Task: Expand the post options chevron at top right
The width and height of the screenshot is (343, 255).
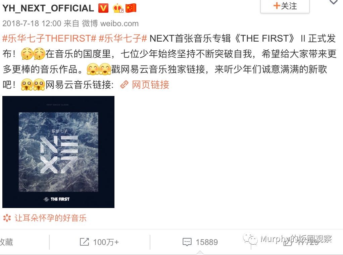Action: [333, 2]
